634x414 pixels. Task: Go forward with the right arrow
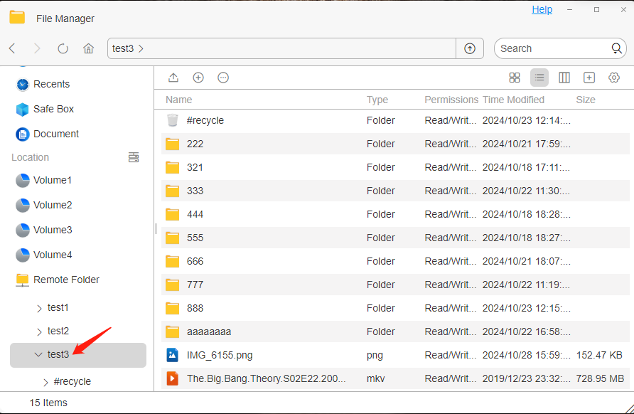tap(37, 48)
